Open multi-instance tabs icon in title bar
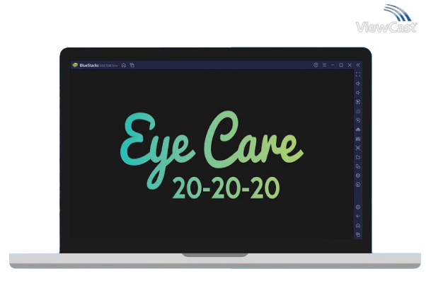426x293 pixels. tap(132, 65)
